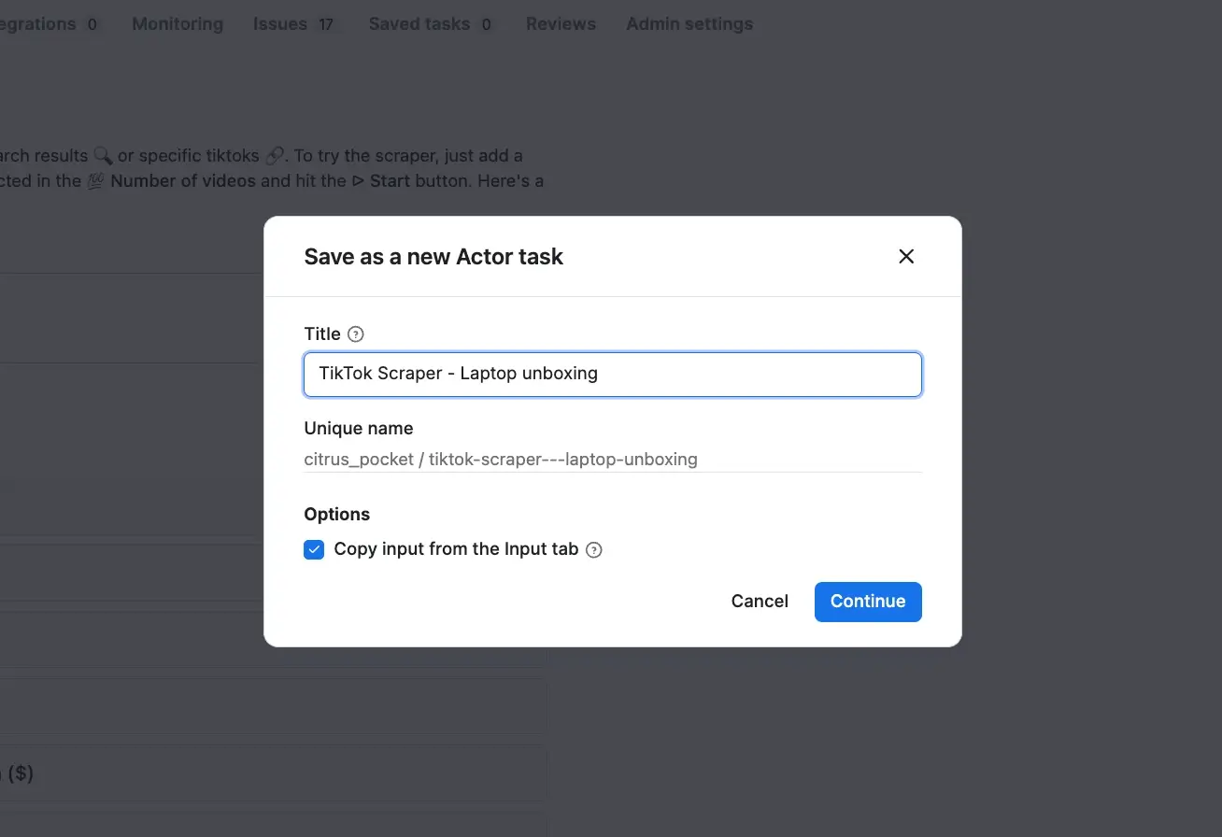This screenshot has width=1222, height=837.
Task: Open the Monitoring tab
Action: click(177, 24)
